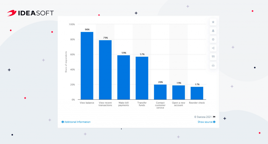
Task: Click the 40% y-axis tick label
Action: tap(72, 70)
